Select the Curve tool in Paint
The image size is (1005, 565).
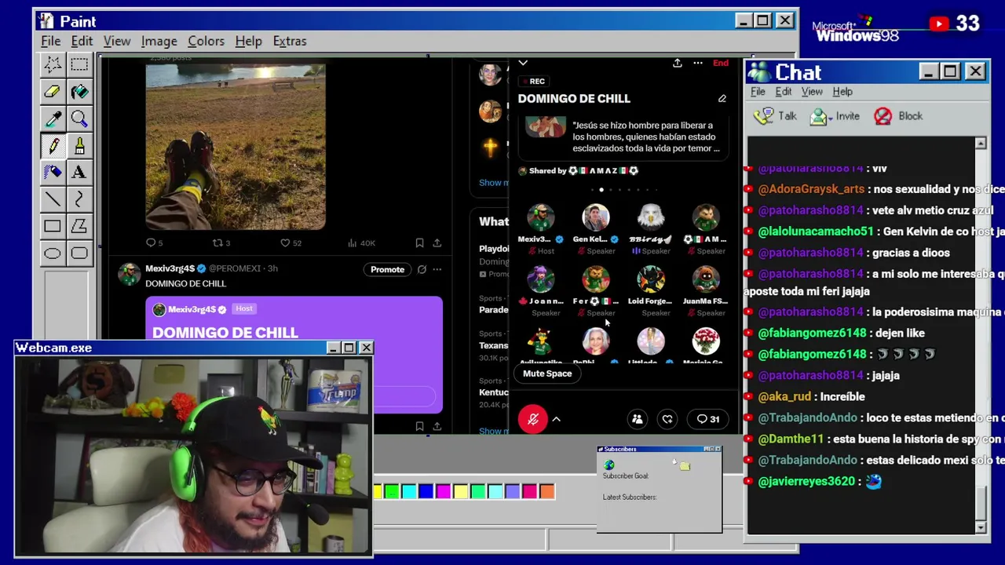[79, 199]
